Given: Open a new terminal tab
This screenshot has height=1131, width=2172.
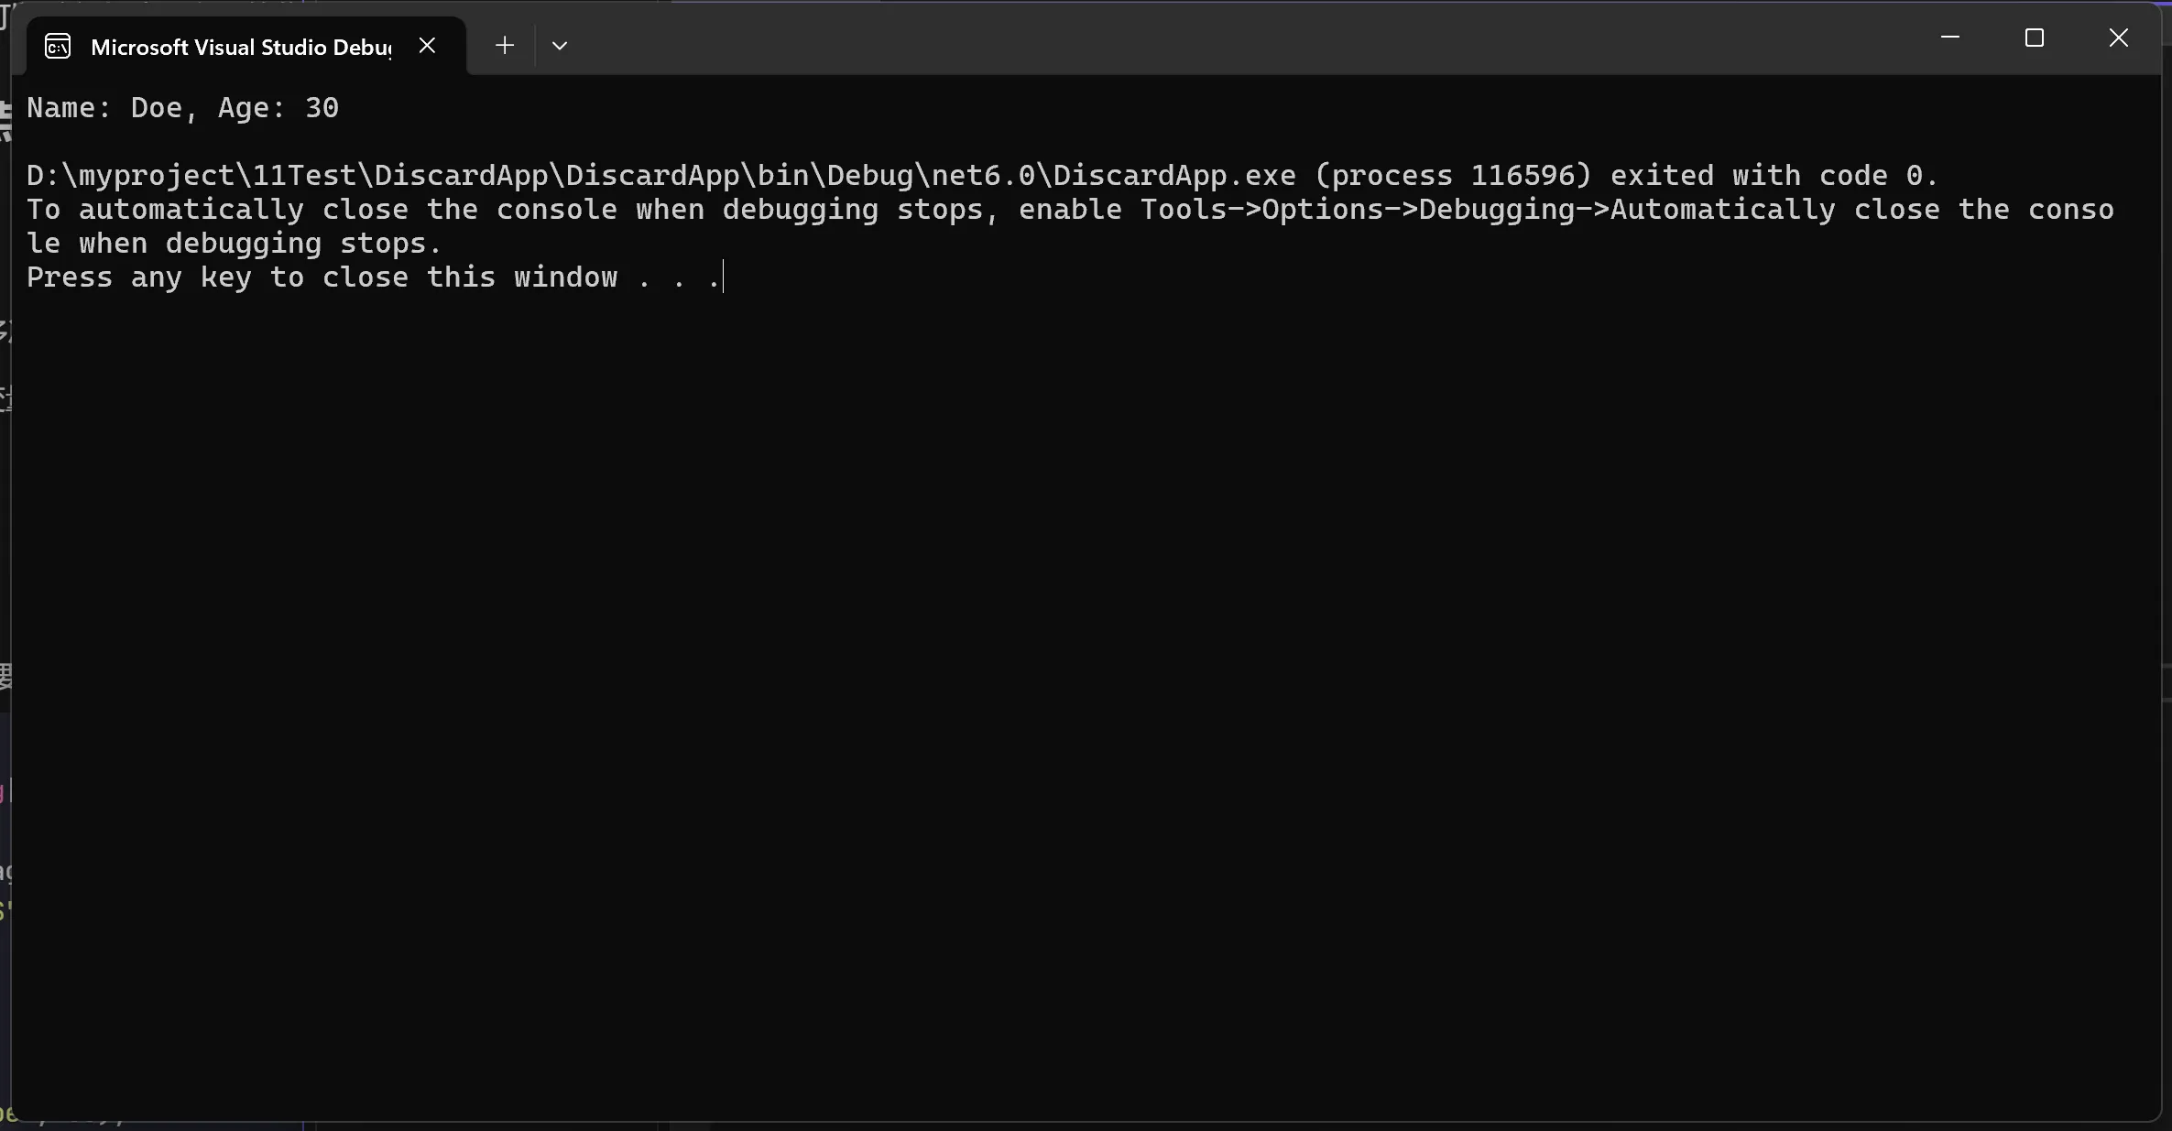Looking at the screenshot, I should click(504, 46).
